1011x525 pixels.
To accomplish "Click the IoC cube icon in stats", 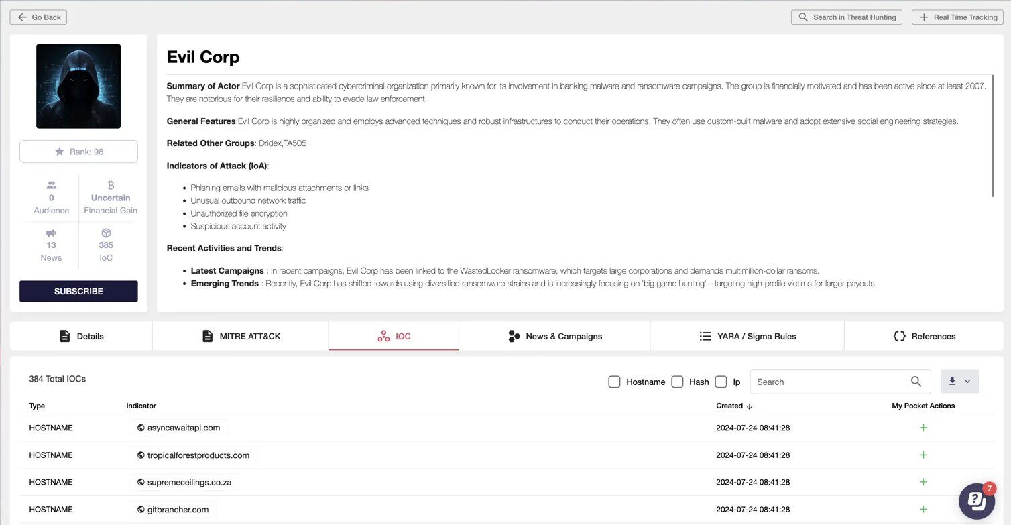I will (x=106, y=233).
